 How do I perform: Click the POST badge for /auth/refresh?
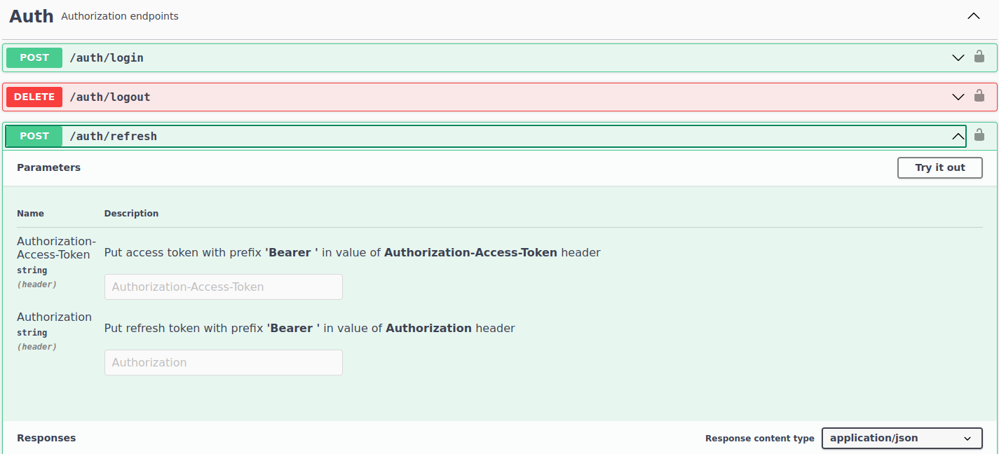pos(34,136)
